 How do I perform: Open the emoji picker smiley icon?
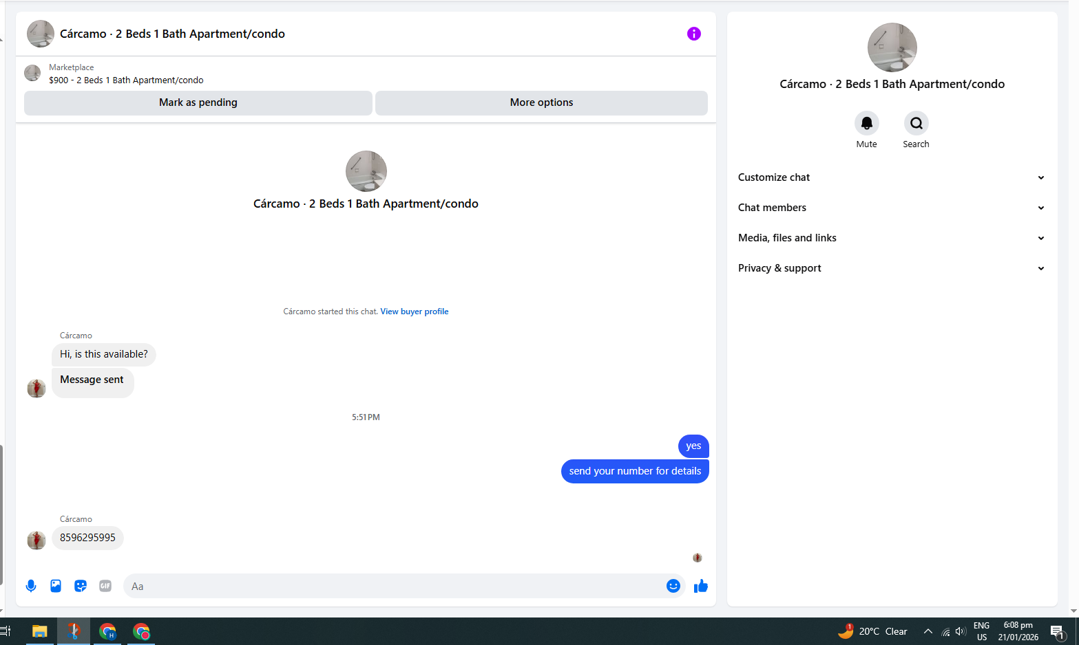pyautogui.click(x=673, y=586)
